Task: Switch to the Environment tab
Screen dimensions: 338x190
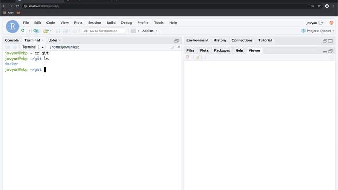Action: click(x=197, y=40)
